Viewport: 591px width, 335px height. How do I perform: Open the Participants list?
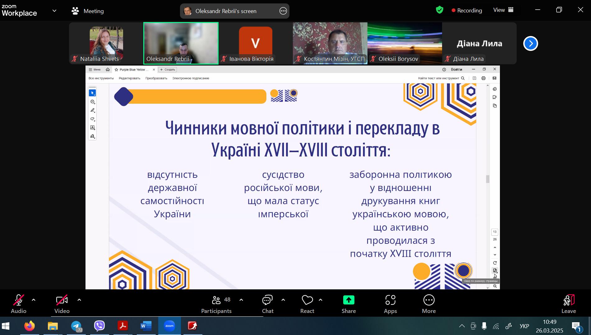[216, 304]
